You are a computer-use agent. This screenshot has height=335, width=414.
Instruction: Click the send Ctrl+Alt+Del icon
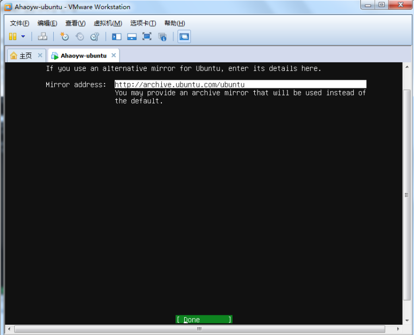[42, 36]
